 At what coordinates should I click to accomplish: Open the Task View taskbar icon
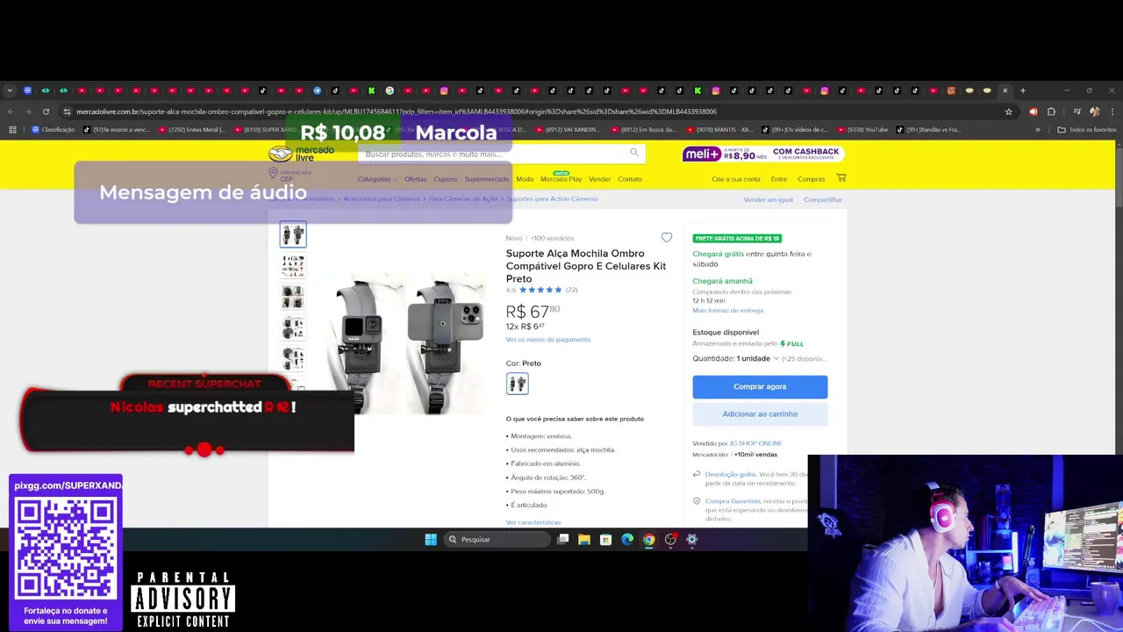[563, 540]
